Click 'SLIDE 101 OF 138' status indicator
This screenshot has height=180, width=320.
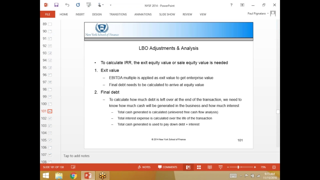53,167
